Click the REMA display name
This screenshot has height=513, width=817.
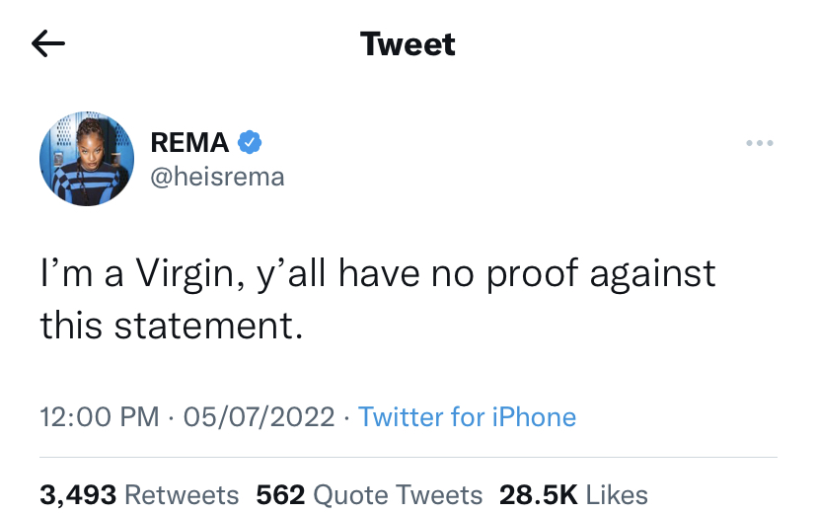pyautogui.click(x=189, y=143)
